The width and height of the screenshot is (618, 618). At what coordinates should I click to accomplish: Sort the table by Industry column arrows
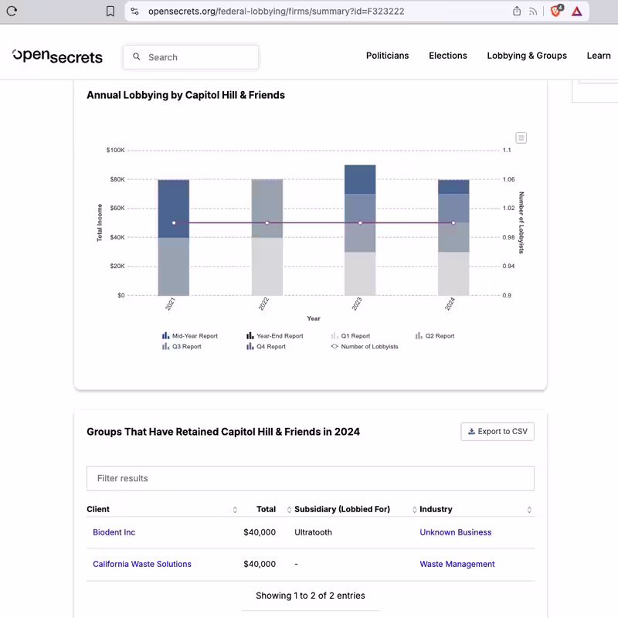pyautogui.click(x=529, y=510)
